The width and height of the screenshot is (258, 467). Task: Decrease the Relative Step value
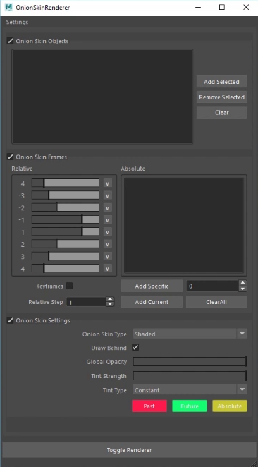(110, 304)
